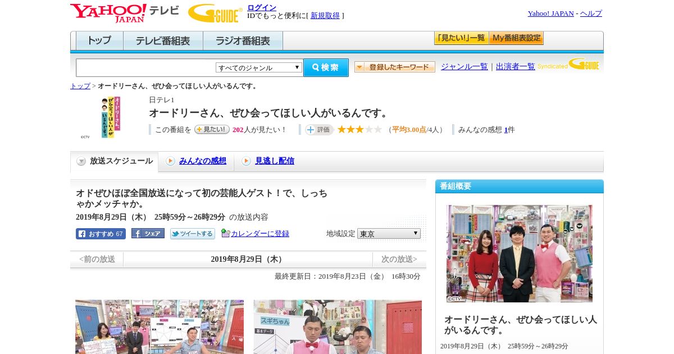
Task: Click the 検索 search button
Action: point(326,67)
